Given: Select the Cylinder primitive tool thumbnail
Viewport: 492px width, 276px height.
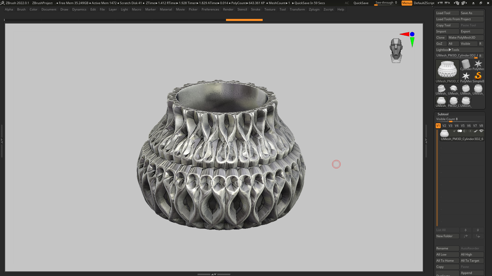Looking at the screenshot, I should click(466, 65).
